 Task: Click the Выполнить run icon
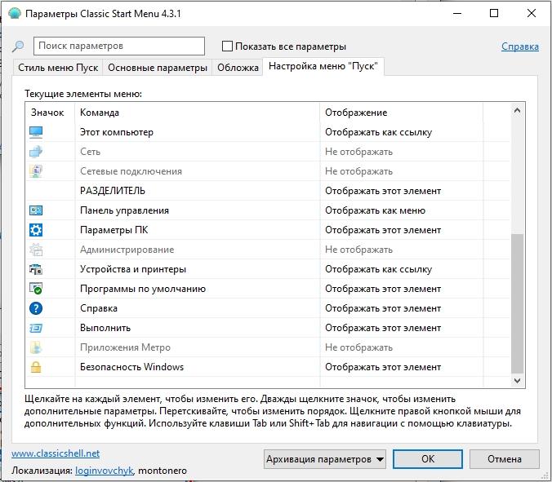point(36,328)
